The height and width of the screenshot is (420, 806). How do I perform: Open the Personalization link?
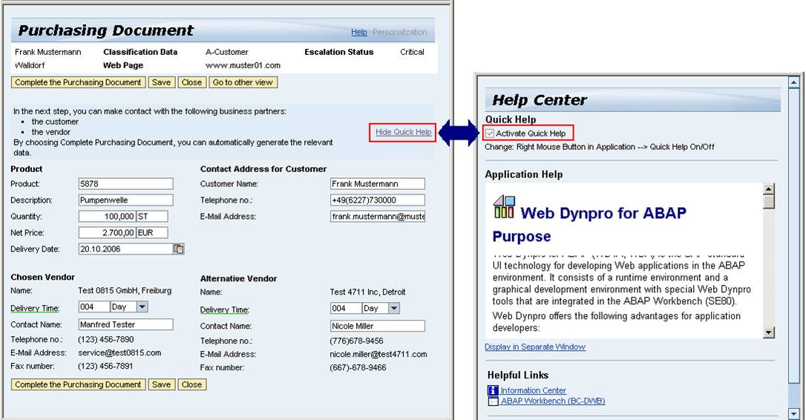click(399, 32)
